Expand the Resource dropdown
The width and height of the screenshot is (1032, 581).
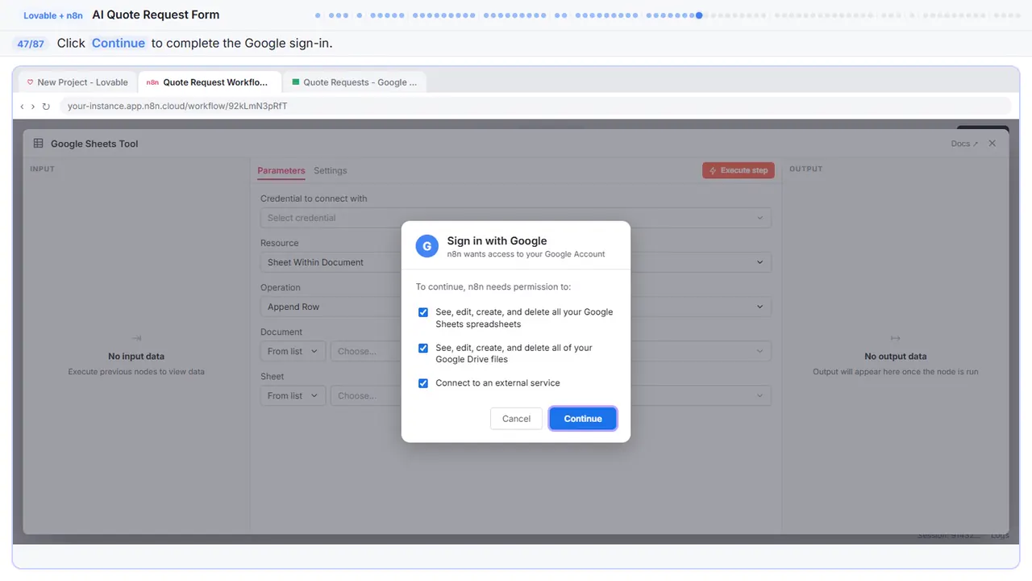coord(516,262)
